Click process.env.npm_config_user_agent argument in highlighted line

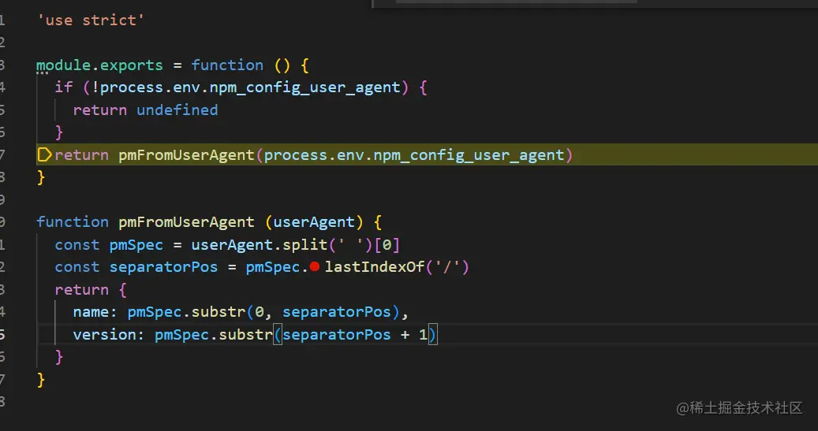[x=414, y=155]
